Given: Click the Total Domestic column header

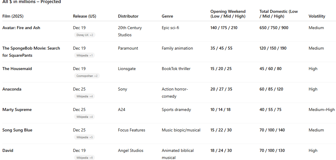Looking at the screenshot, I should pyautogui.click(x=279, y=14).
